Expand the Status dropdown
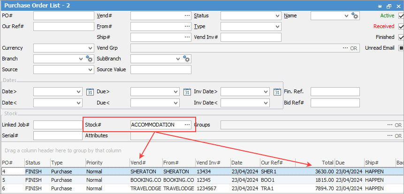Screen dimensions: 404x194 pyautogui.click(x=277, y=16)
